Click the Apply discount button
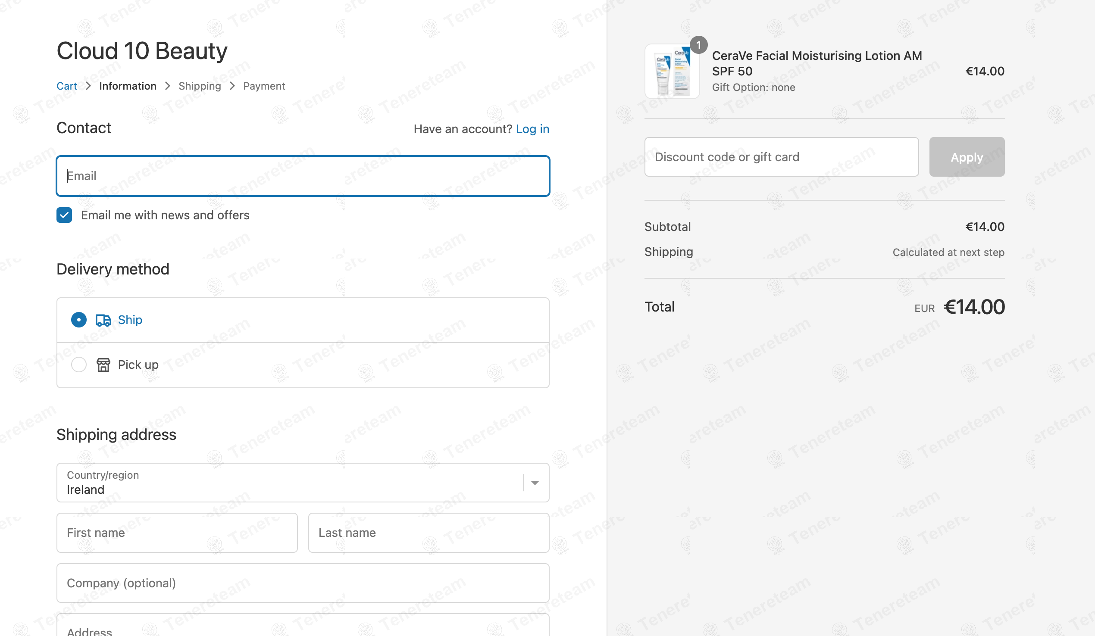The height and width of the screenshot is (636, 1095). tap(967, 157)
